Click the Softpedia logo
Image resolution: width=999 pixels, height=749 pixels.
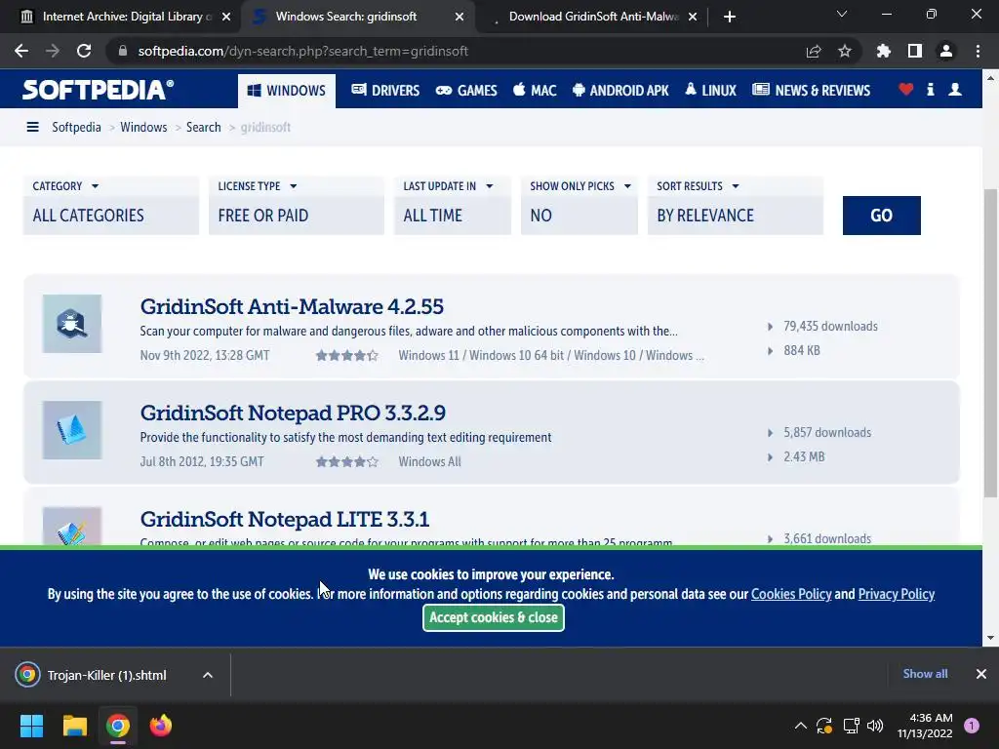[98, 90]
